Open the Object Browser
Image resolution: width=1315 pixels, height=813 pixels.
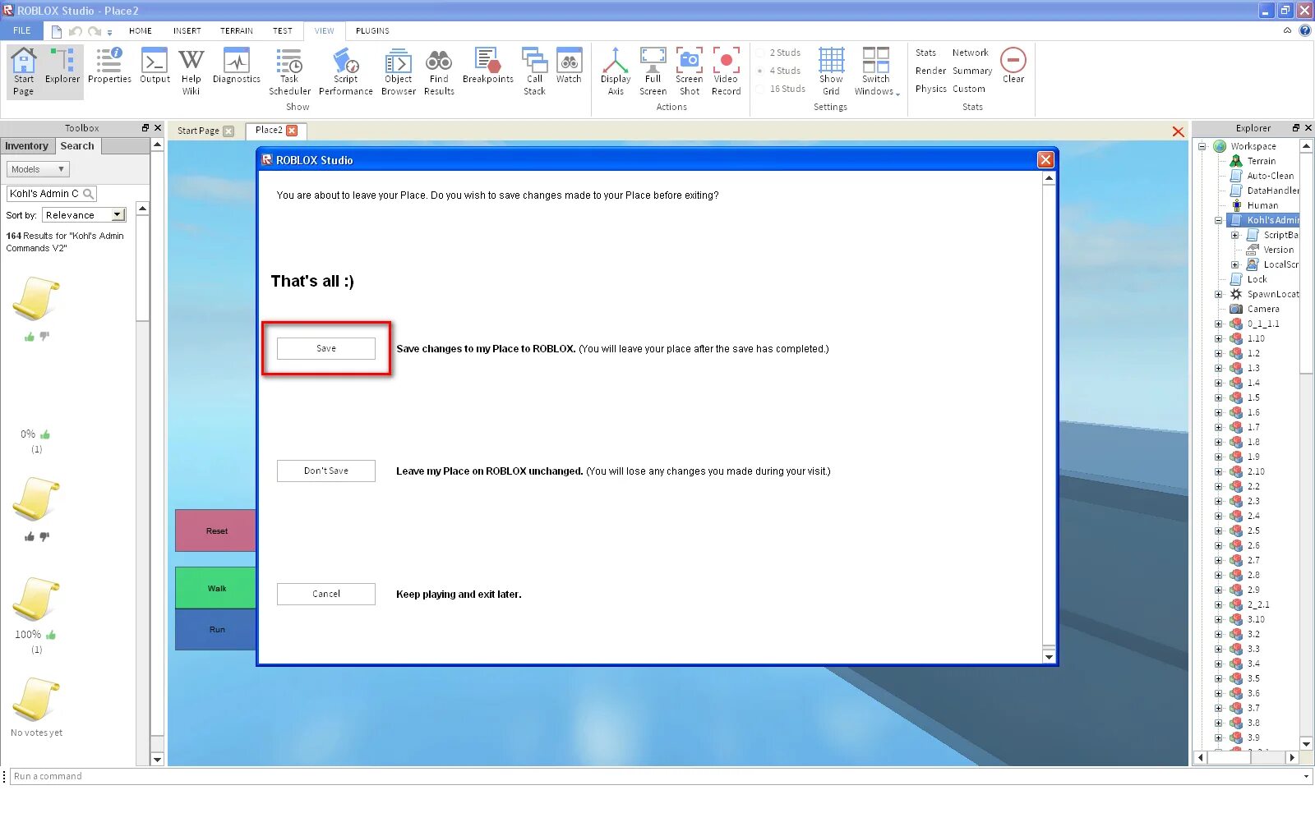(x=399, y=71)
